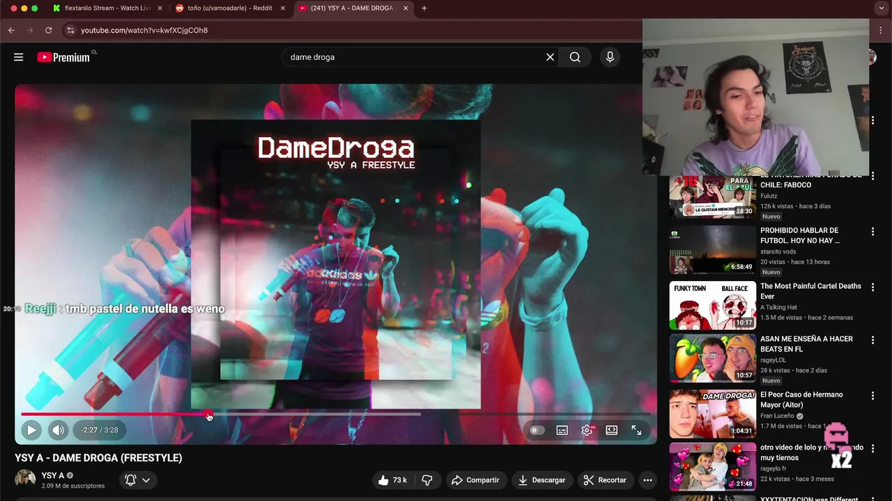The height and width of the screenshot is (501, 892).
Task: Open YSY A channel name link
Action: coord(53,475)
